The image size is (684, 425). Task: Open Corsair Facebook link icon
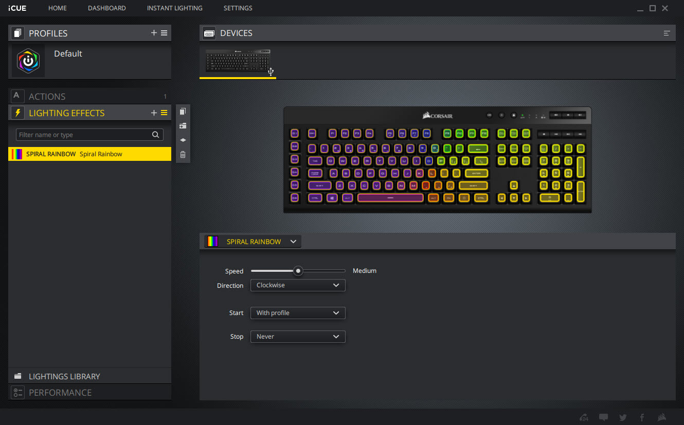click(x=642, y=417)
